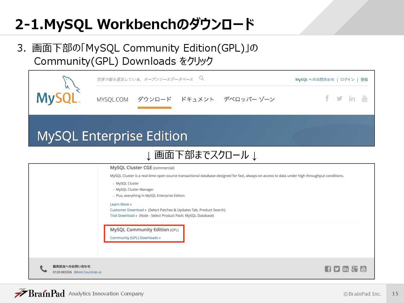The height and width of the screenshot is (303, 404).
Task: Click the MySQL Cluster Manager bullet
Action: click(135, 189)
